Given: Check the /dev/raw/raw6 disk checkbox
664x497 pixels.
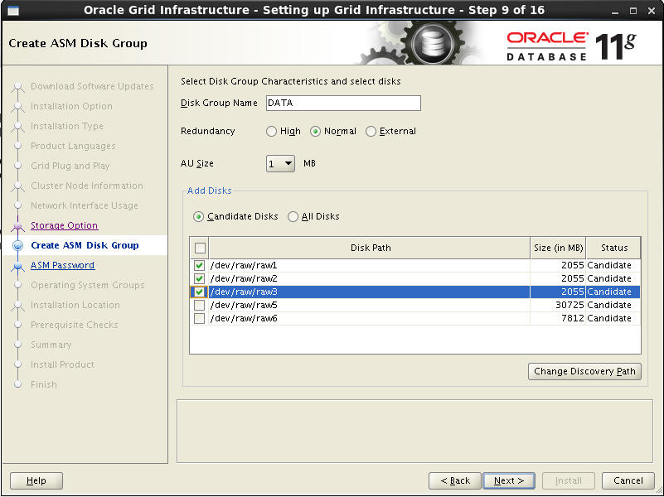Looking at the screenshot, I should pos(199,318).
